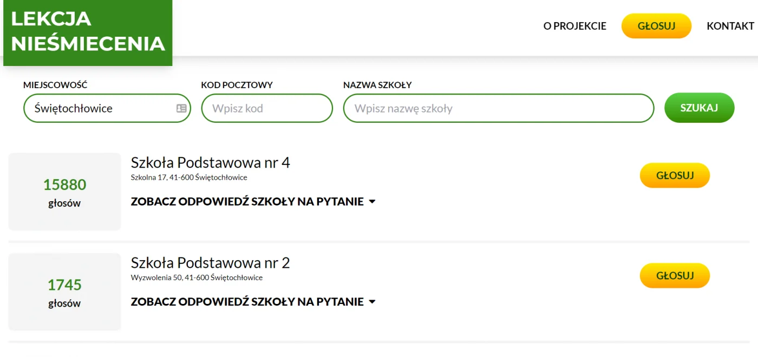The width and height of the screenshot is (758, 357).
Task: Expand the answer of Szkoła Podstawowa nr 4
Action: point(253,202)
